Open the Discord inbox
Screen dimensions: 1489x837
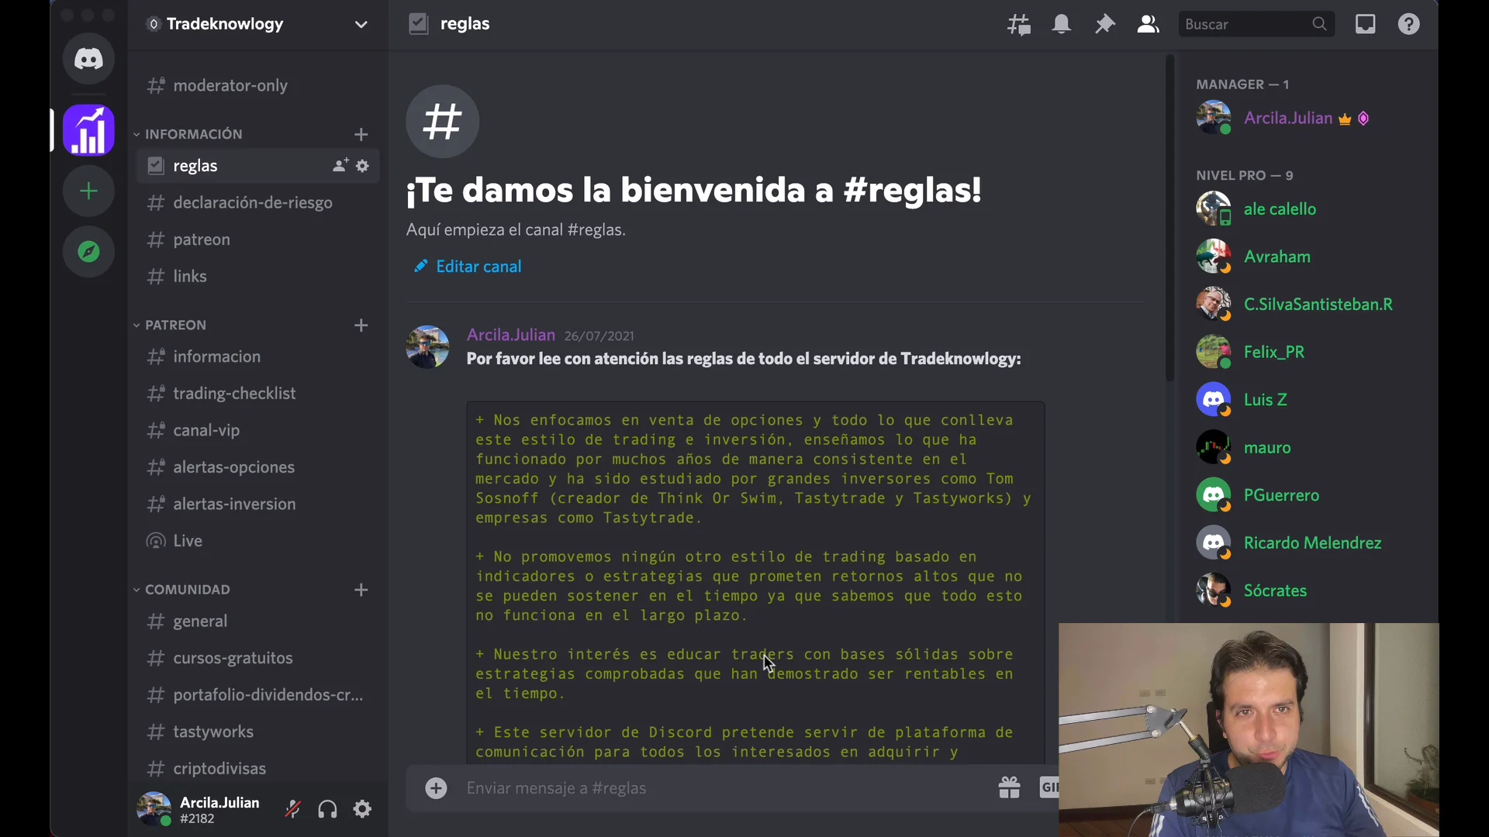coord(1366,24)
